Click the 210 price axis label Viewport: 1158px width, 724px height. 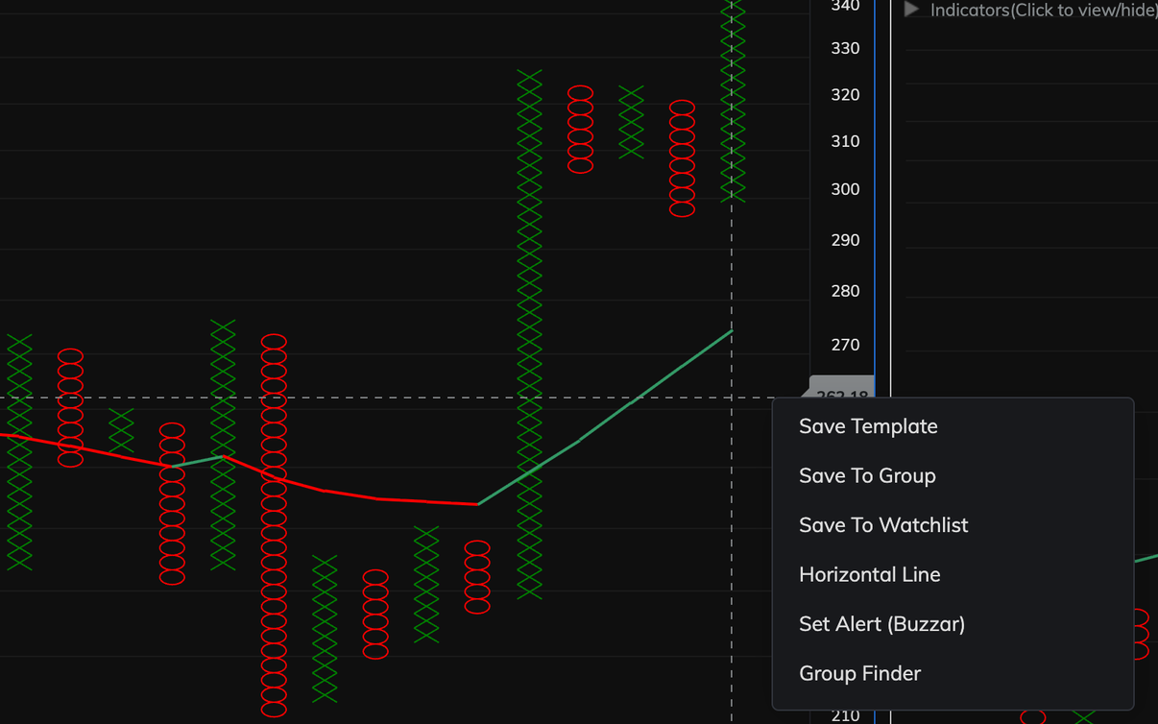(845, 715)
